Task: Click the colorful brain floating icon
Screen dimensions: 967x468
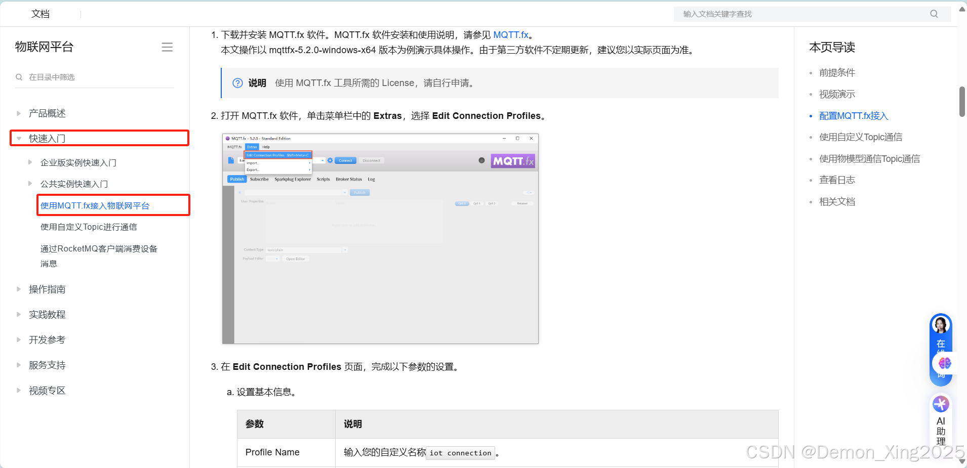Action: tap(944, 363)
